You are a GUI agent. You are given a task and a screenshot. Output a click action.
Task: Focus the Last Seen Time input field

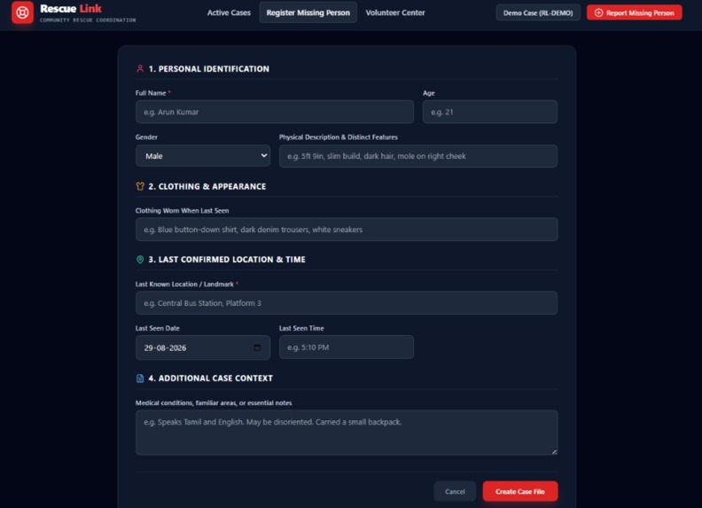[x=347, y=348]
